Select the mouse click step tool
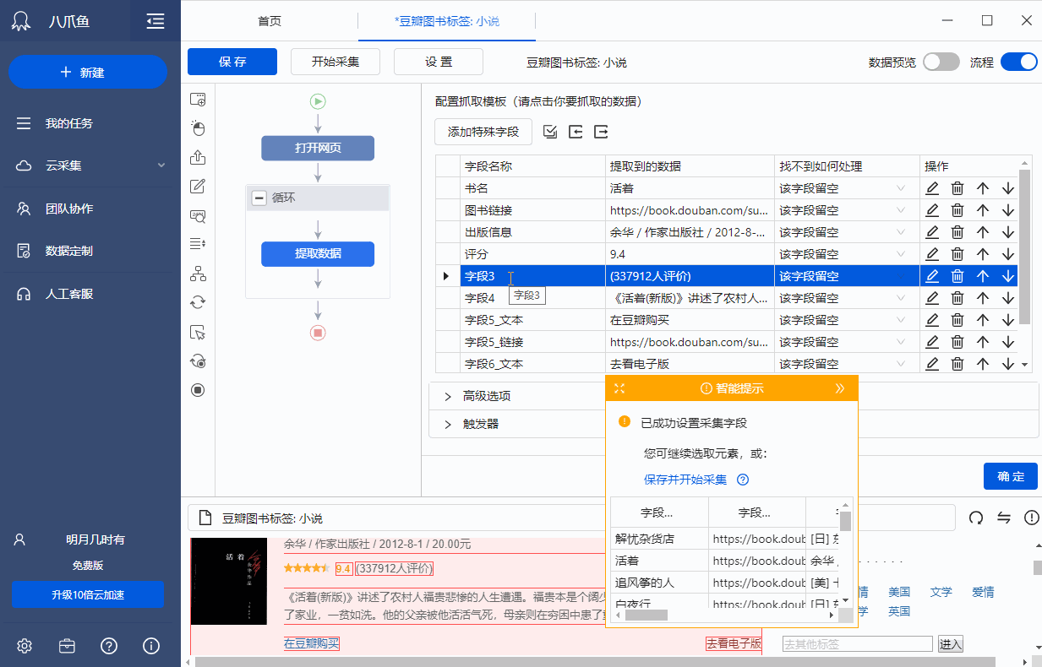This screenshot has height=667, width=1042. pyautogui.click(x=198, y=128)
